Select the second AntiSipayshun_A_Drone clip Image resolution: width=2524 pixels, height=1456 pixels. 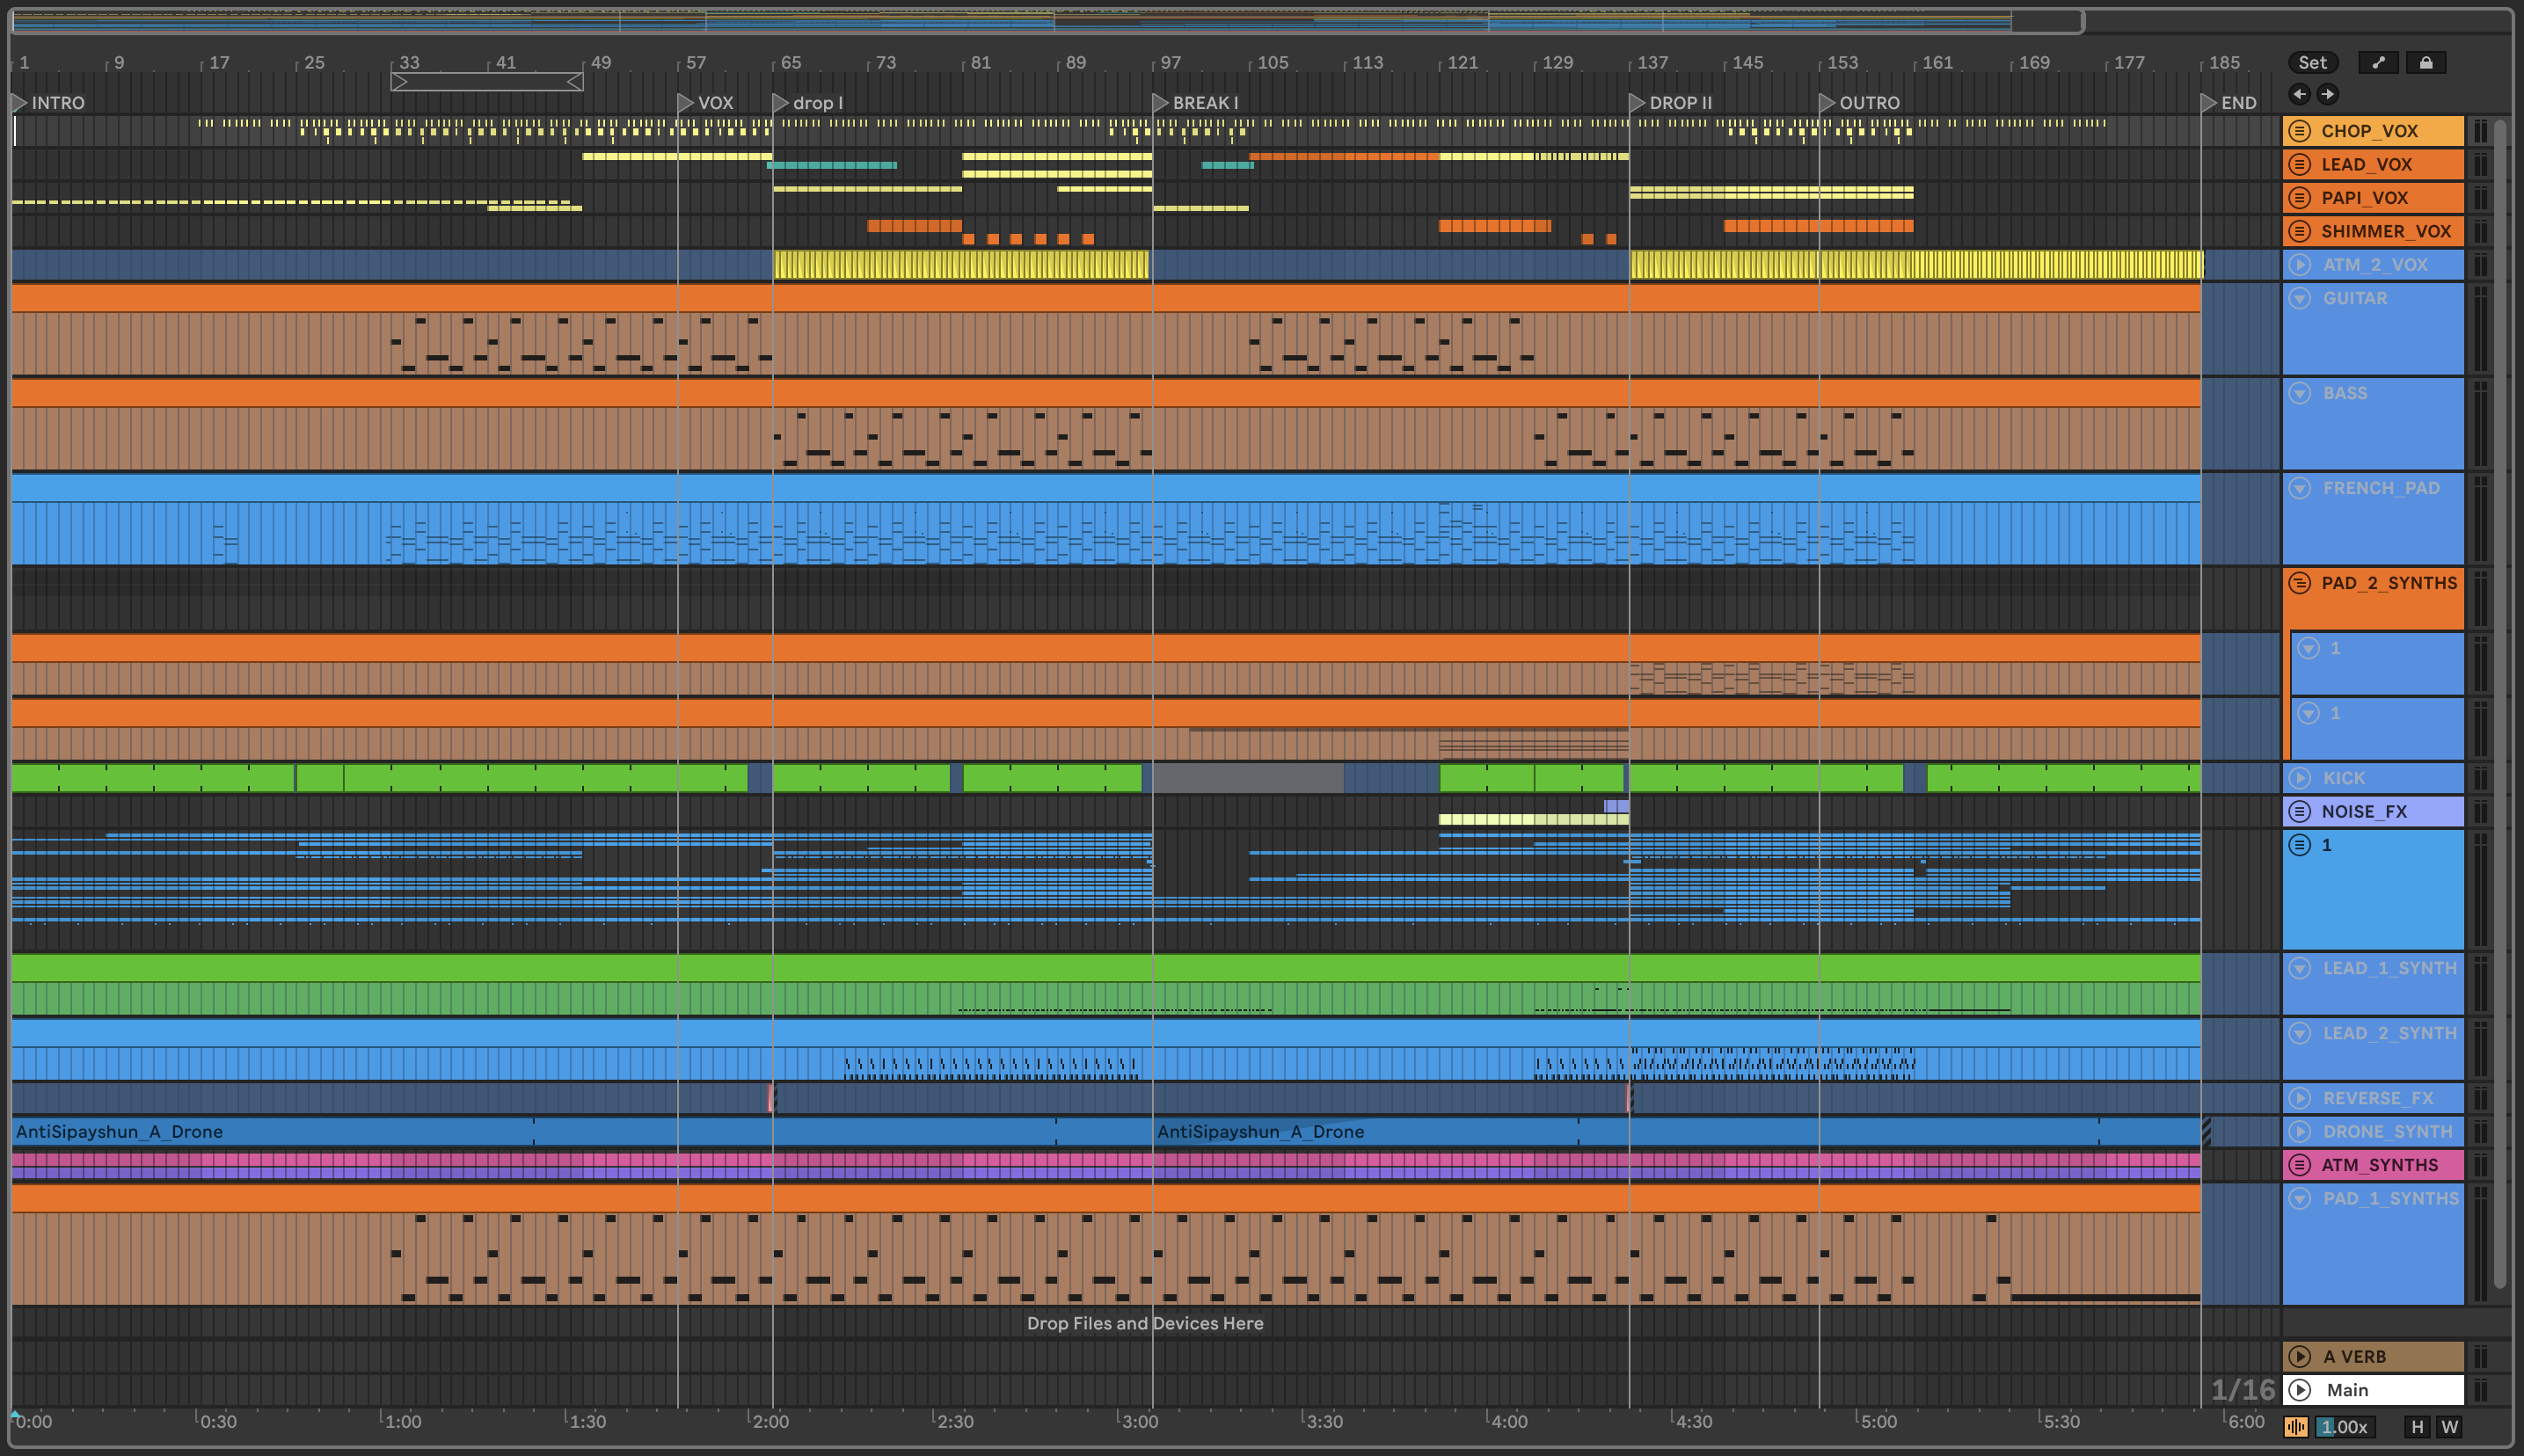(x=1260, y=1132)
